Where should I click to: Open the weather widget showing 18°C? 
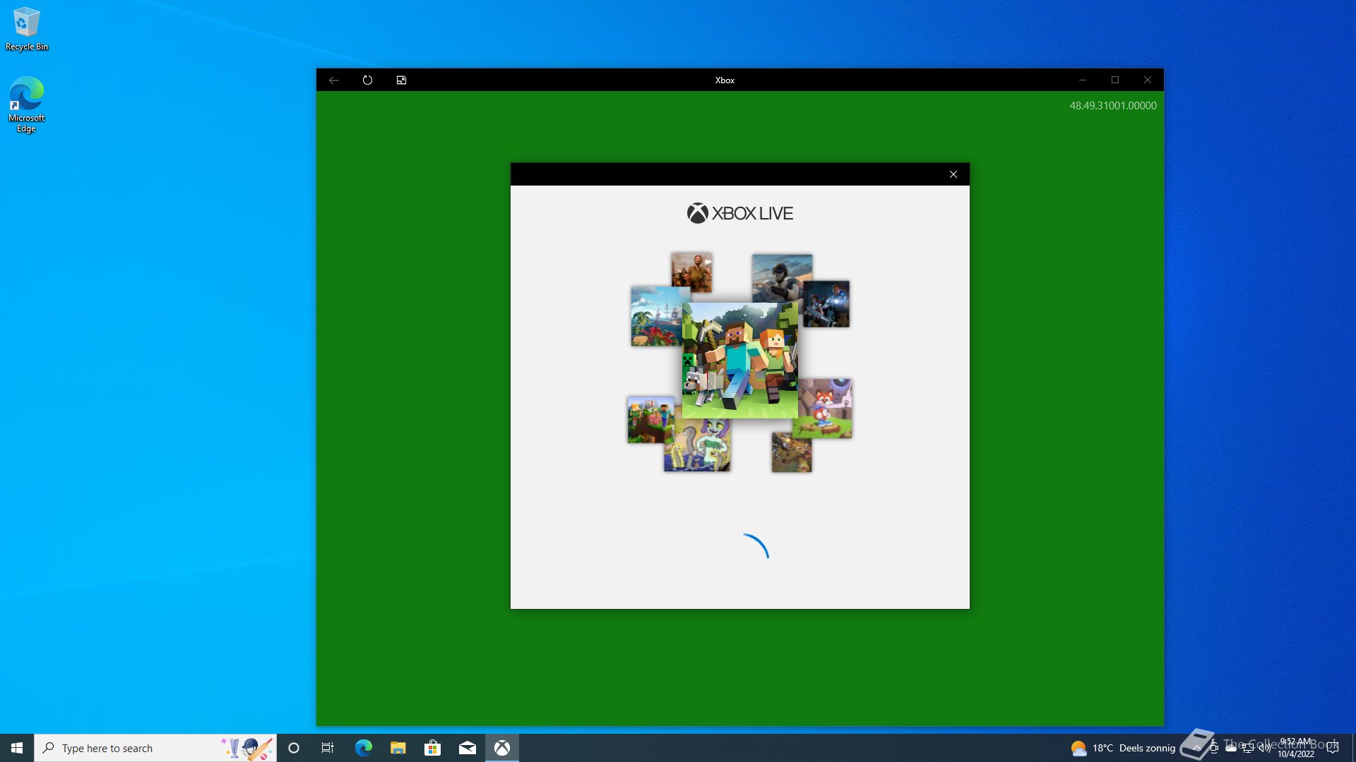[1123, 748]
